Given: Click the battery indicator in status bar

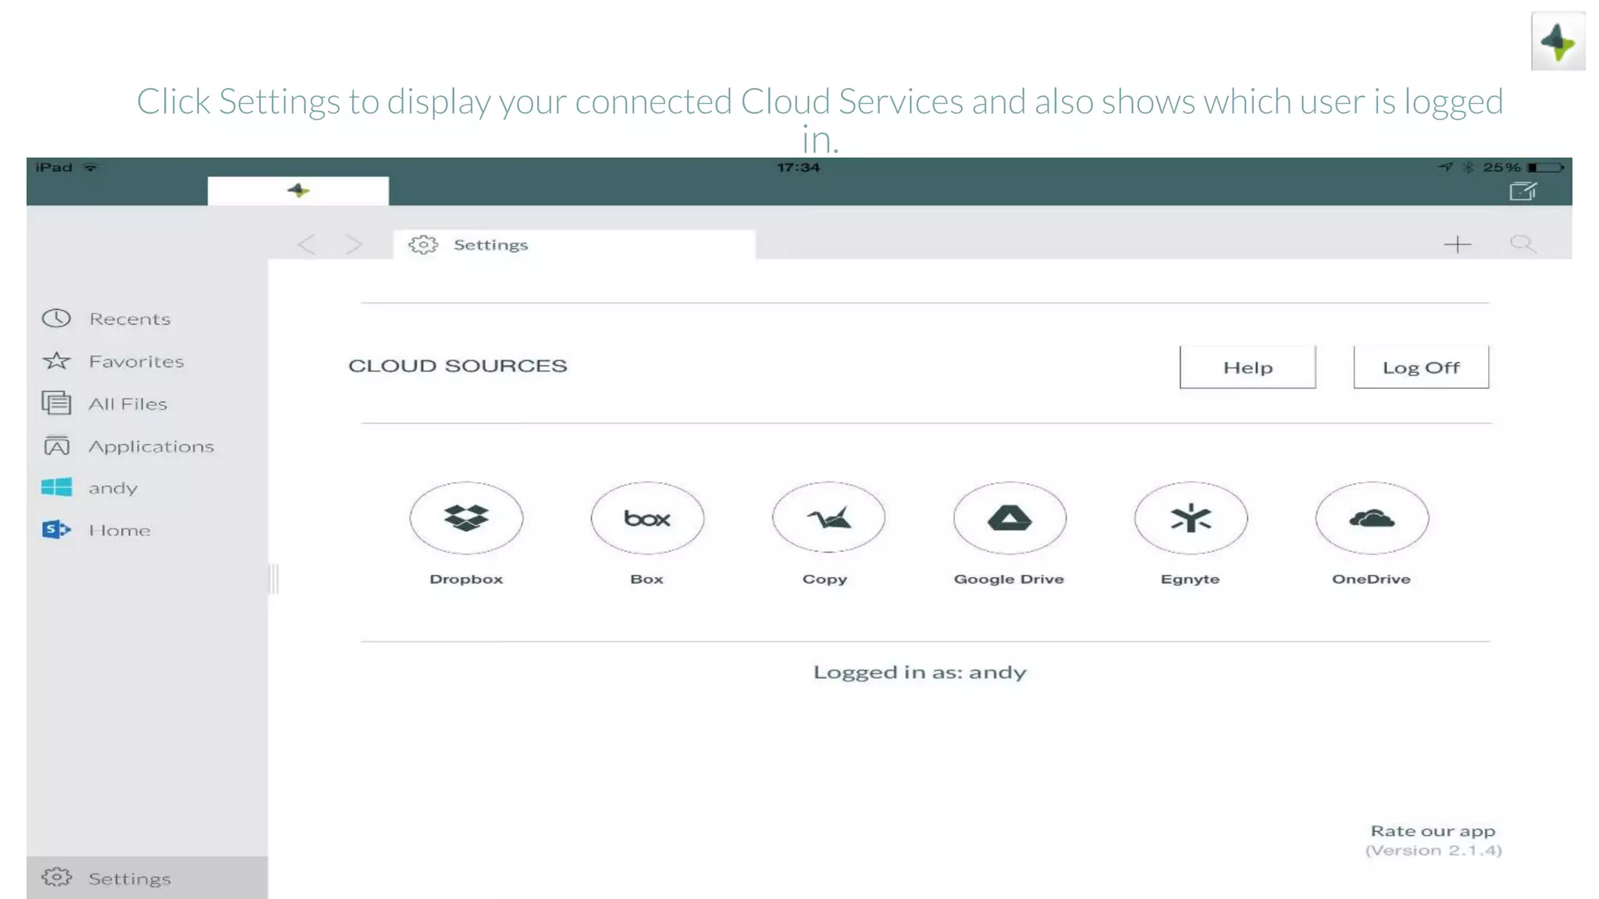Looking at the screenshot, I should 1546,167.
